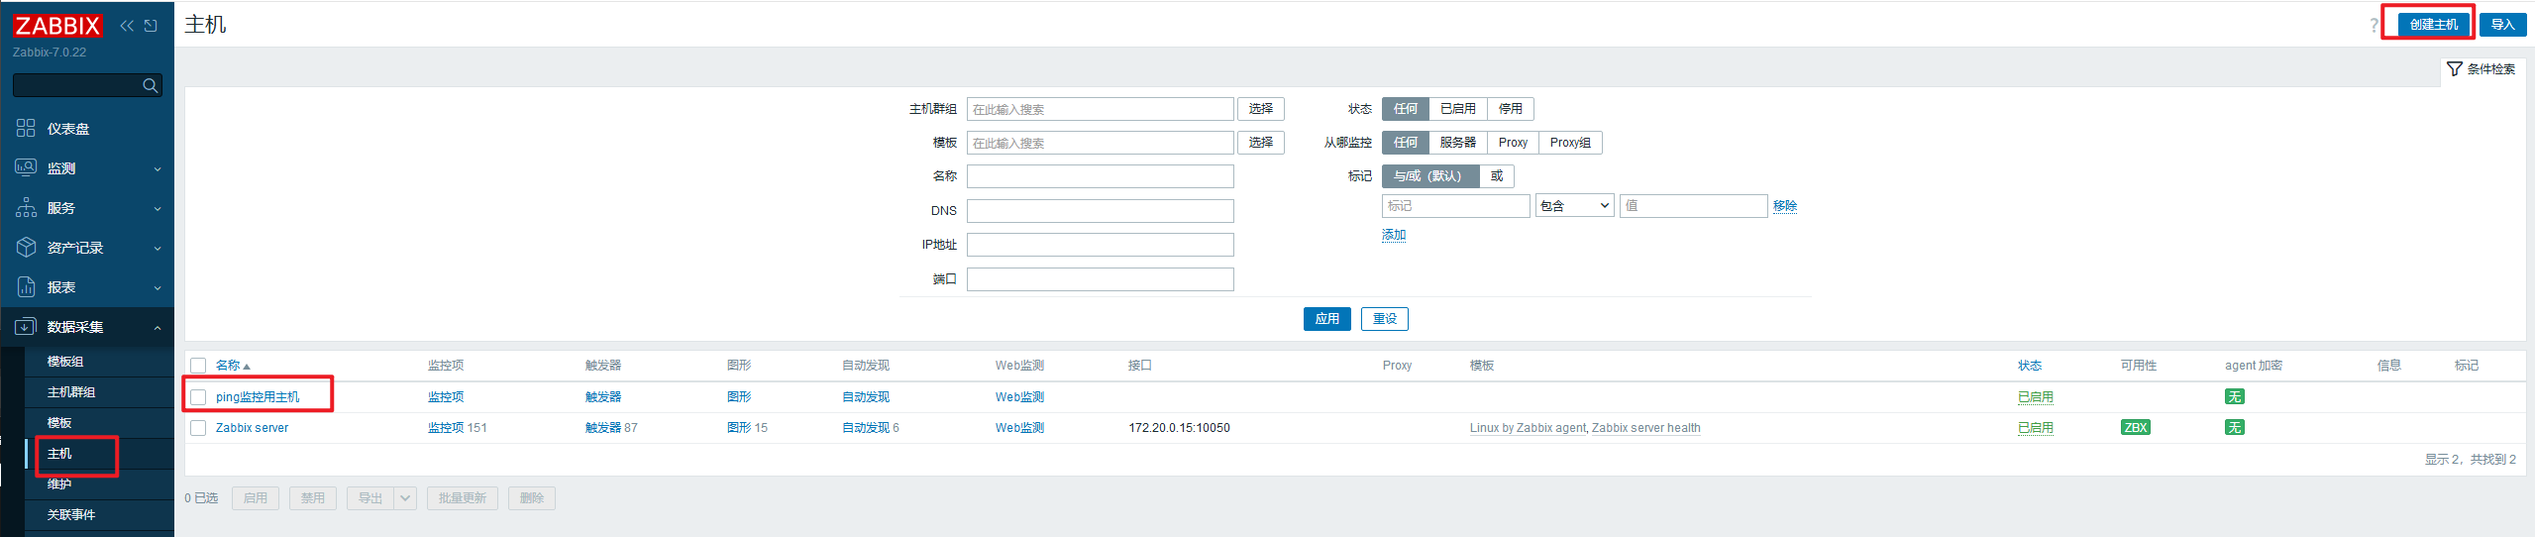The height and width of the screenshot is (537, 2535).
Task: Open 主机群组 in the sidebar
Action: click(71, 392)
